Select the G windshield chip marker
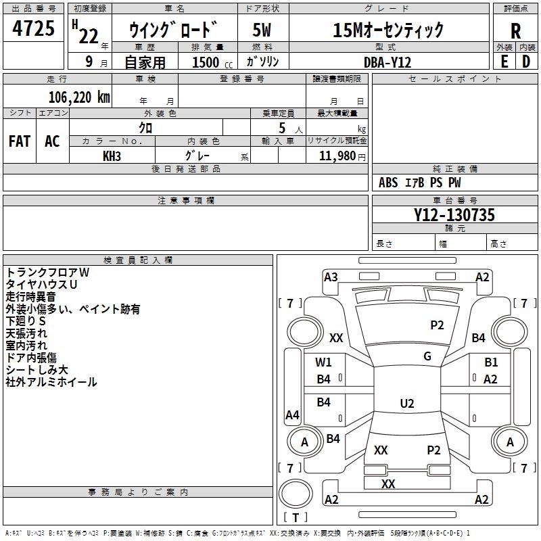Screen dimensions: 541x541 pyautogui.click(x=427, y=356)
